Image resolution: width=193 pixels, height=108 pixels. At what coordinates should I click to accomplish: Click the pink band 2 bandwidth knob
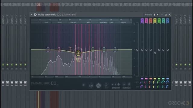pyautogui.click(x=146, y=87)
